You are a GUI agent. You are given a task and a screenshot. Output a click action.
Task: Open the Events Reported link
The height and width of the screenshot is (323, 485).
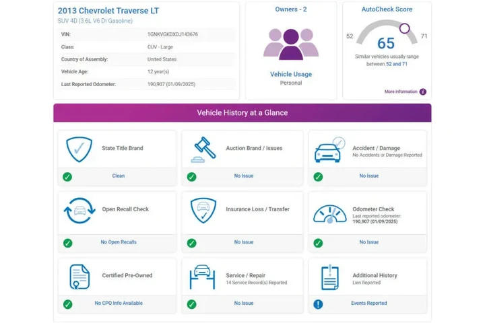[x=368, y=303]
